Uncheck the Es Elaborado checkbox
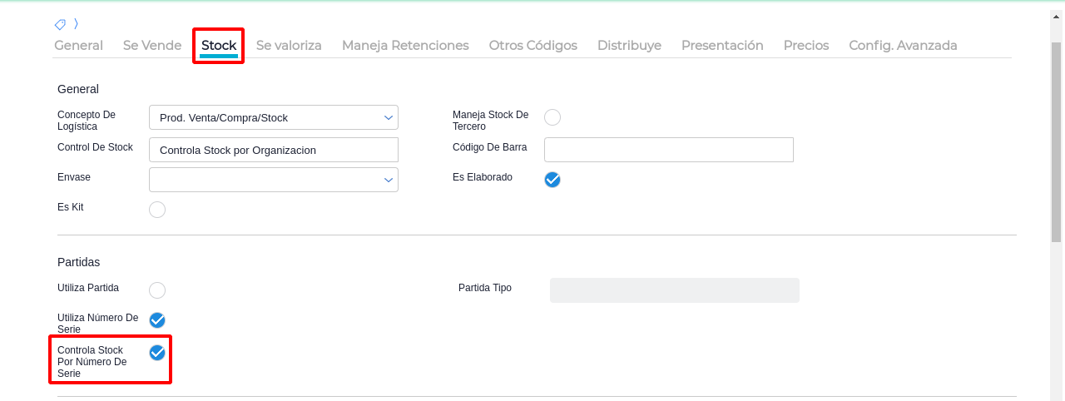1065x401 pixels. pyautogui.click(x=552, y=179)
